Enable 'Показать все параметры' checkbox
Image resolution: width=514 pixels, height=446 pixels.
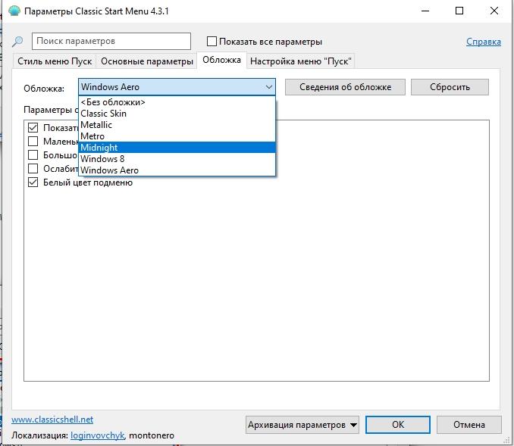pyautogui.click(x=212, y=42)
